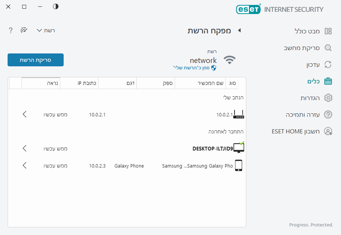Click the Samsung phone device icon

pos(238,166)
